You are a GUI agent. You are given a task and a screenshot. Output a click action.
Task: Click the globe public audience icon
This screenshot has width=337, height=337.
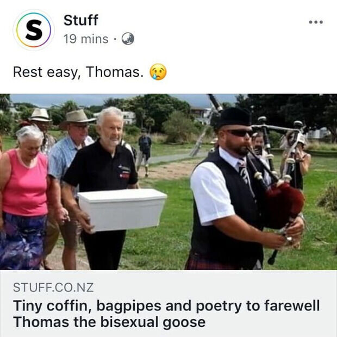(x=128, y=39)
